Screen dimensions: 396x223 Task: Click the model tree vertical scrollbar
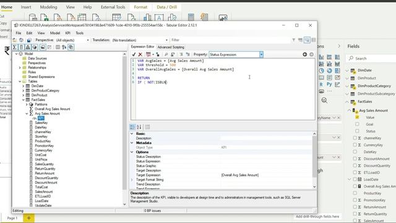(x=124, y=123)
